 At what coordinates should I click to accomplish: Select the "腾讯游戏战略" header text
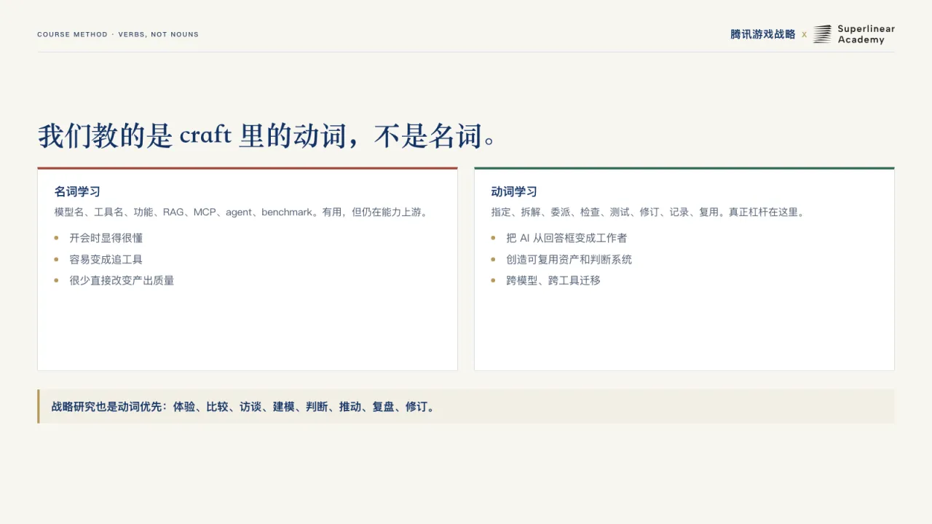(763, 34)
